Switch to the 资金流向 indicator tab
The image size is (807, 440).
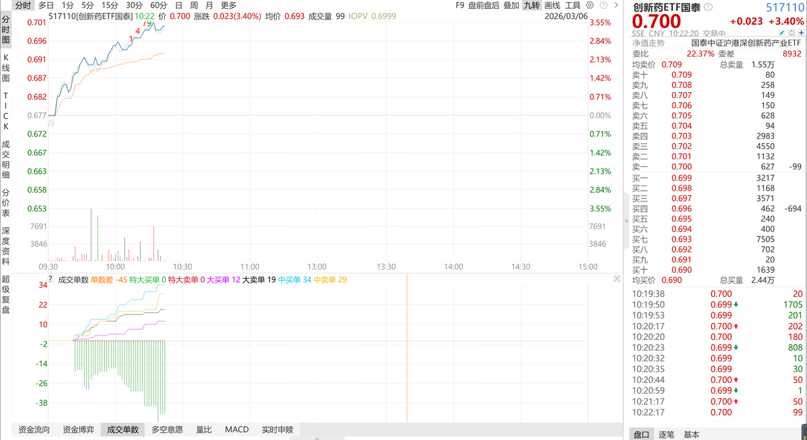coord(34,430)
